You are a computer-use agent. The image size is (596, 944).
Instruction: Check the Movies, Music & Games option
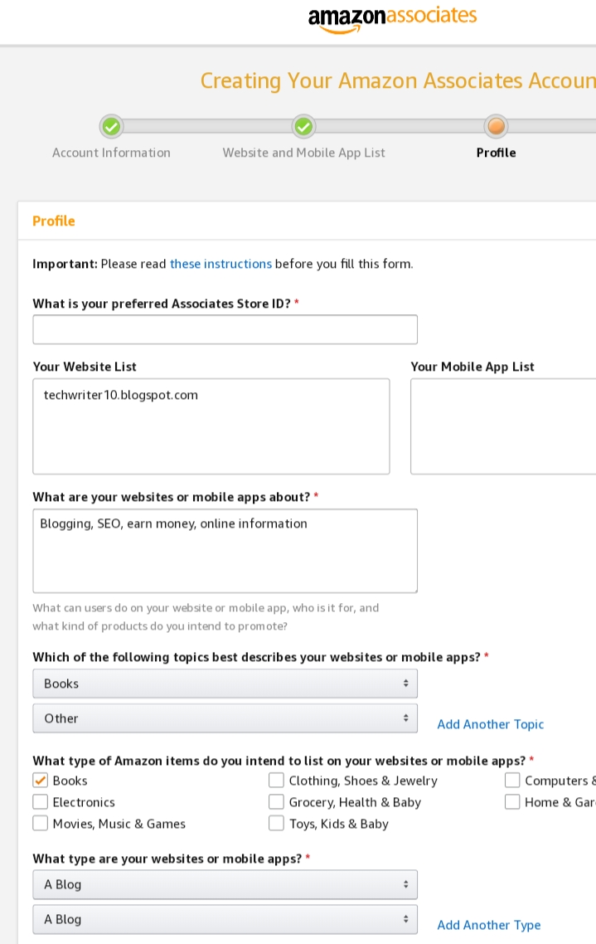(40, 824)
